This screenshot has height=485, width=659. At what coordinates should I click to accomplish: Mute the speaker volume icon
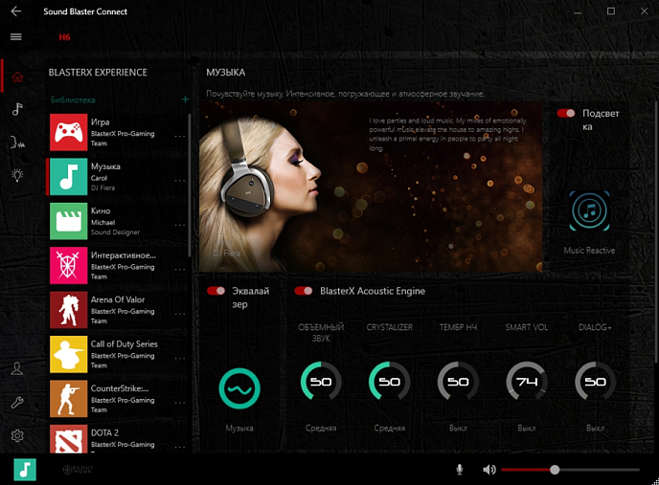(x=489, y=470)
